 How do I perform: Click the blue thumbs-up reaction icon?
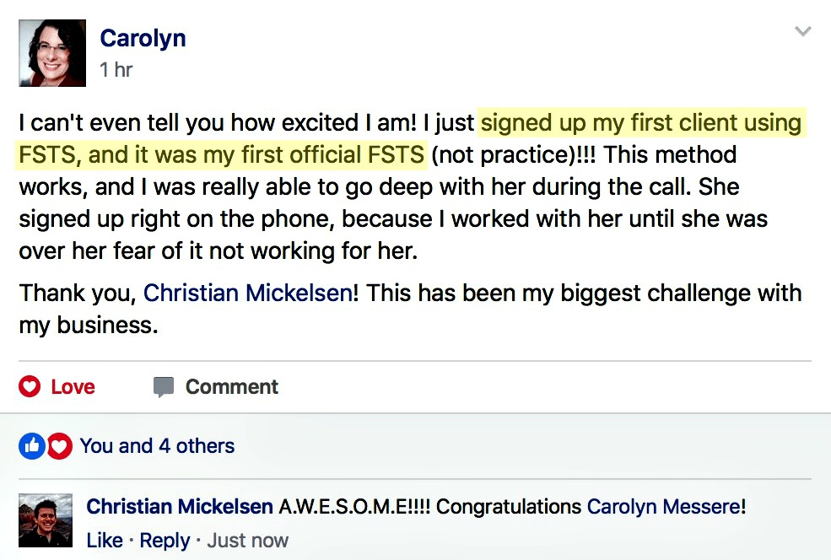[x=32, y=446]
